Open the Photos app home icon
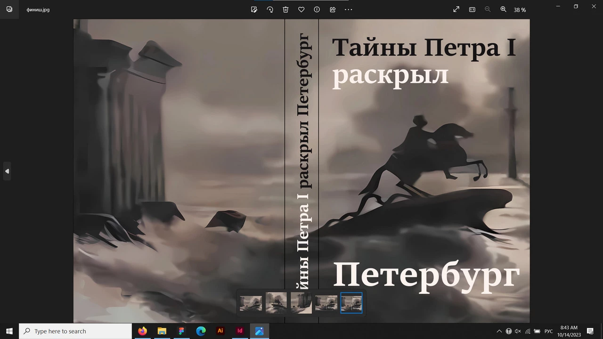The width and height of the screenshot is (603, 339). [9, 9]
